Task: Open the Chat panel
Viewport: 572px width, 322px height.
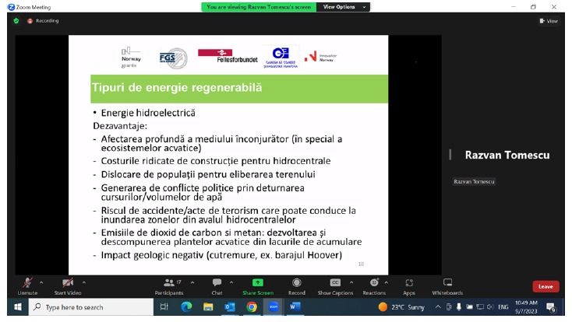Action: pos(217,285)
